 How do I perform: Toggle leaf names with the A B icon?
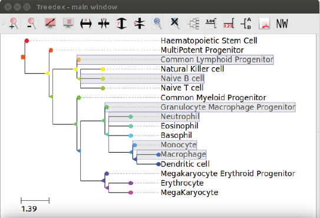pos(246,23)
